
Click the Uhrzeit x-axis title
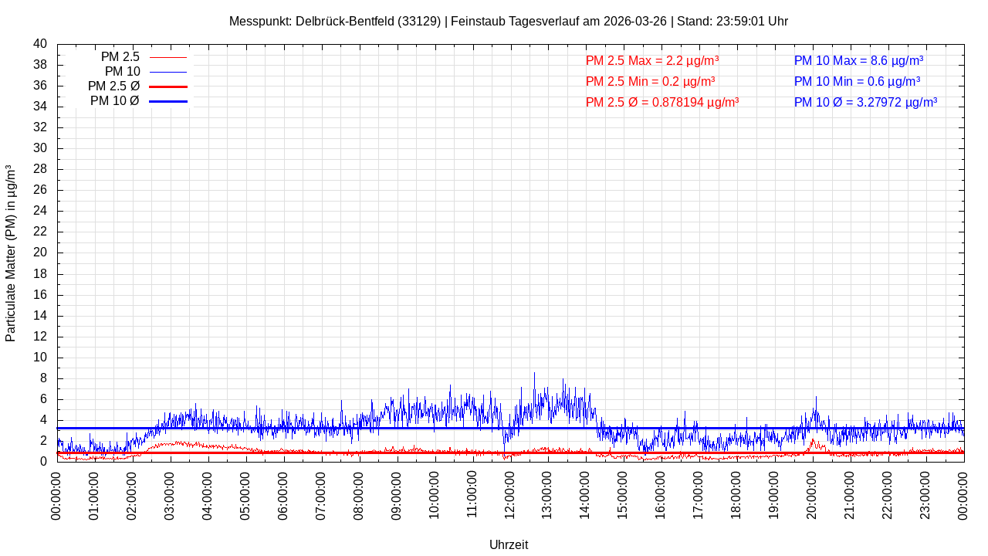point(509,544)
